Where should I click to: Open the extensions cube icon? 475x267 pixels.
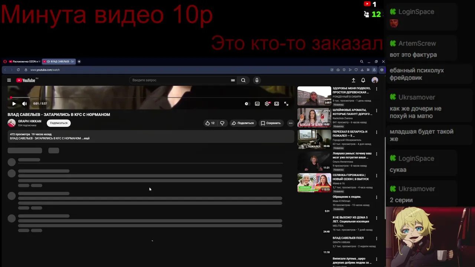point(382,70)
